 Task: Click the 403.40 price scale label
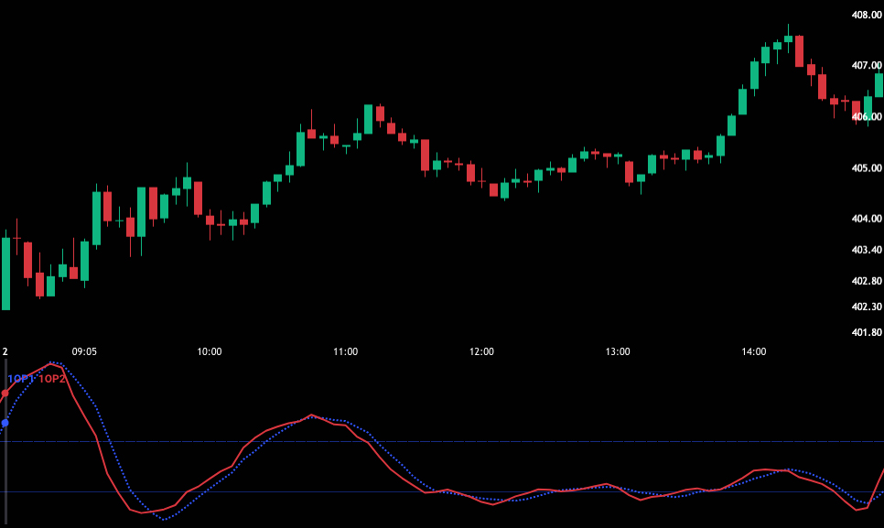[x=865, y=250]
